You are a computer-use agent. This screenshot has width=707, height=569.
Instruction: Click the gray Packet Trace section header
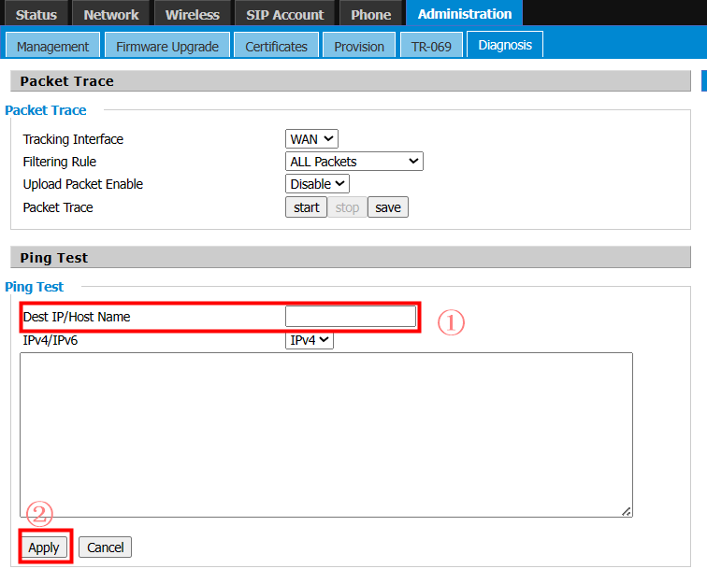point(351,81)
